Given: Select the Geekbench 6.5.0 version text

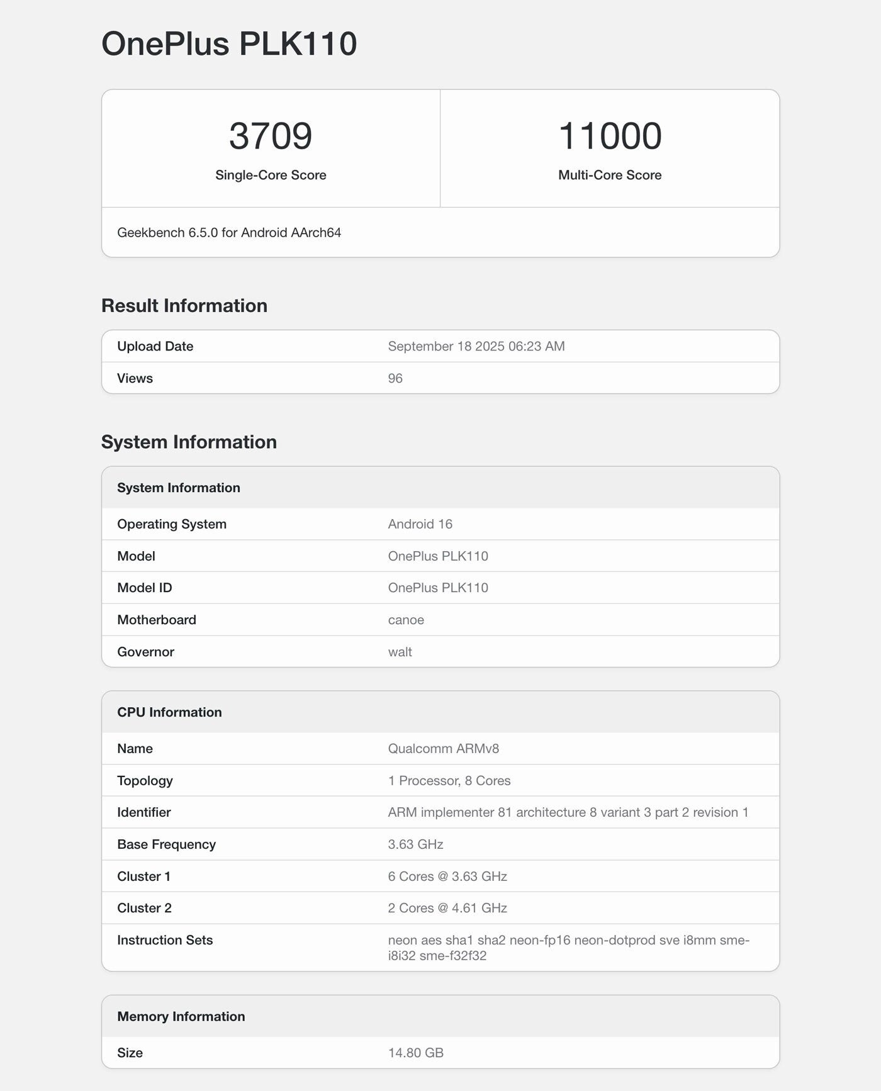Looking at the screenshot, I should pyautogui.click(x=229, y=233).
